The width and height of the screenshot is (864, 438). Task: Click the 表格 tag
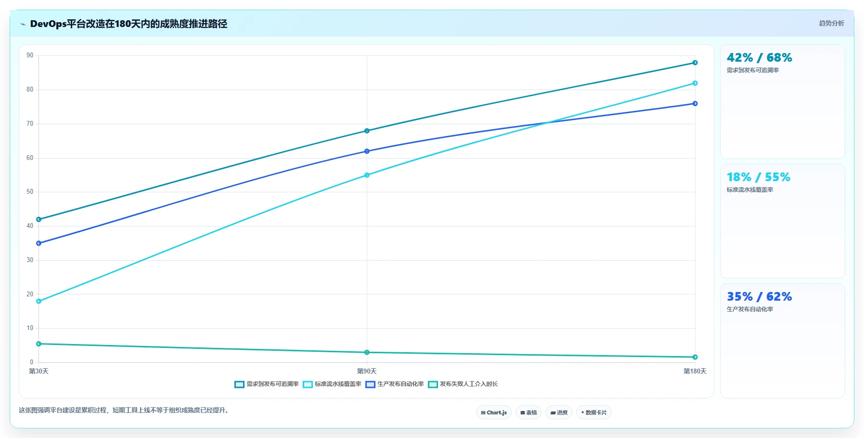point(529,412)
